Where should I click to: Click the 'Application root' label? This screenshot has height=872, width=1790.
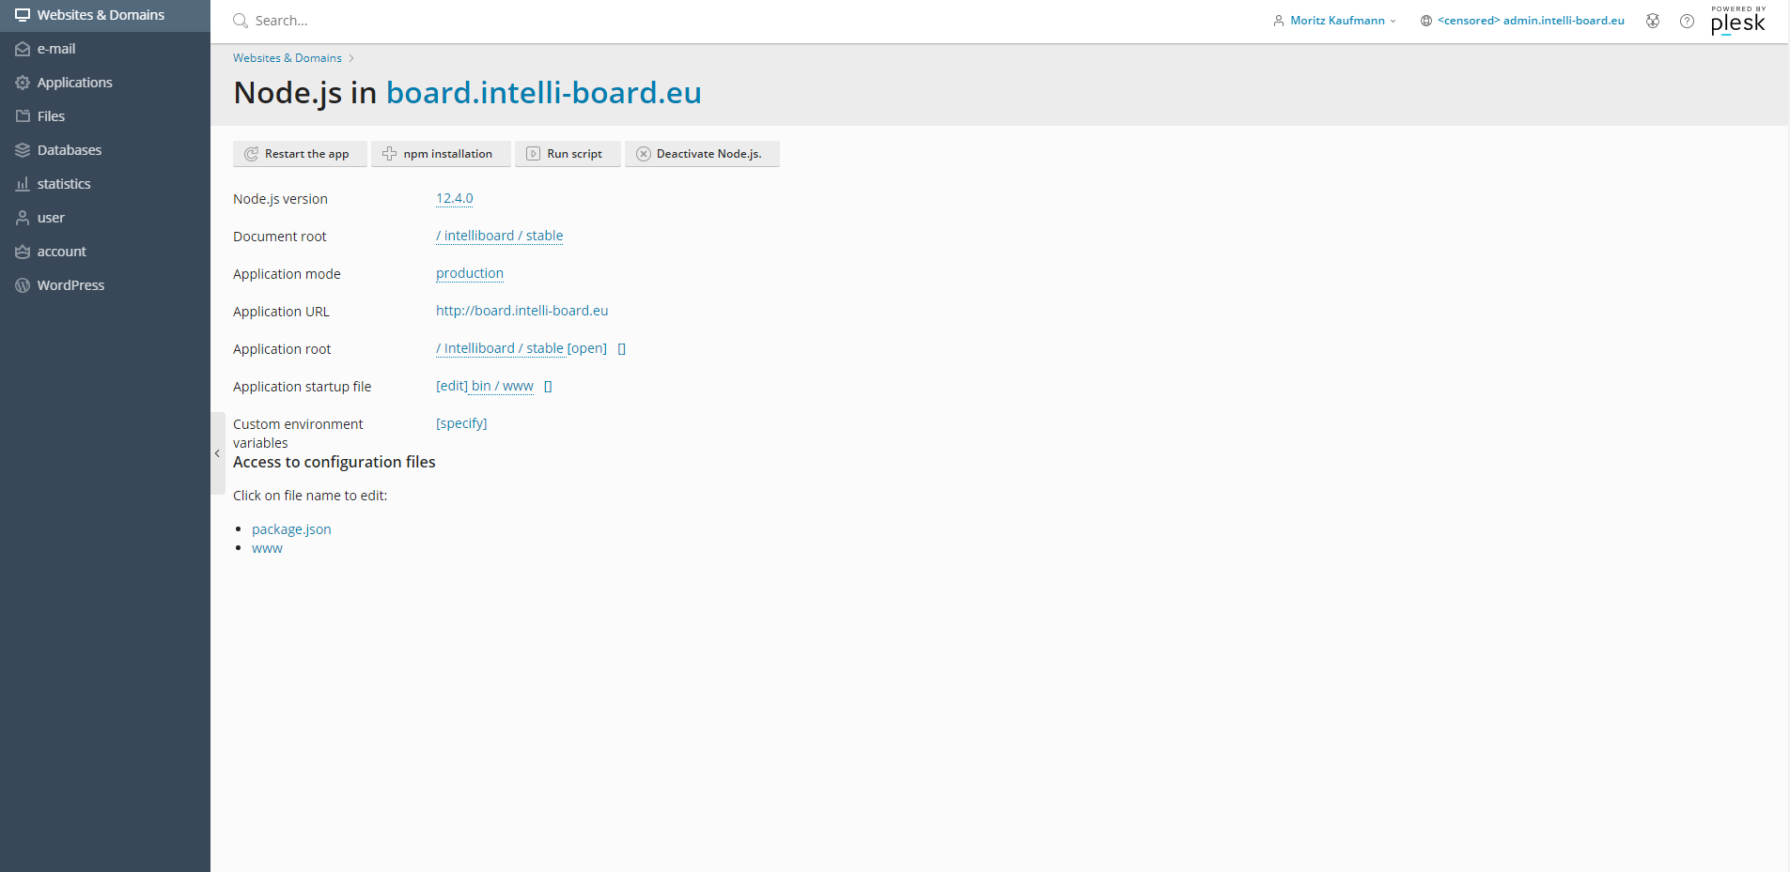(x=282, y=349)
